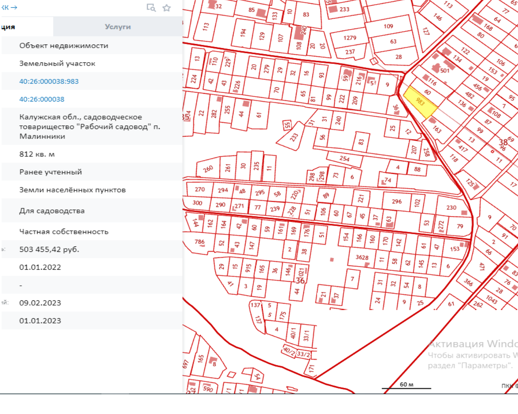Click map parcel labeled 786

(200, 242)
